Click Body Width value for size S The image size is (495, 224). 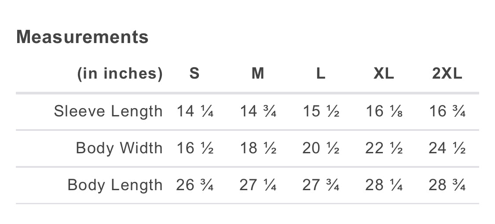(x=195, y=148)
